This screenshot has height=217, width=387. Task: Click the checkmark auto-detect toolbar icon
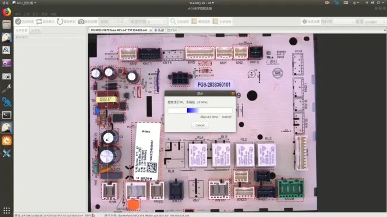[18, 22]
